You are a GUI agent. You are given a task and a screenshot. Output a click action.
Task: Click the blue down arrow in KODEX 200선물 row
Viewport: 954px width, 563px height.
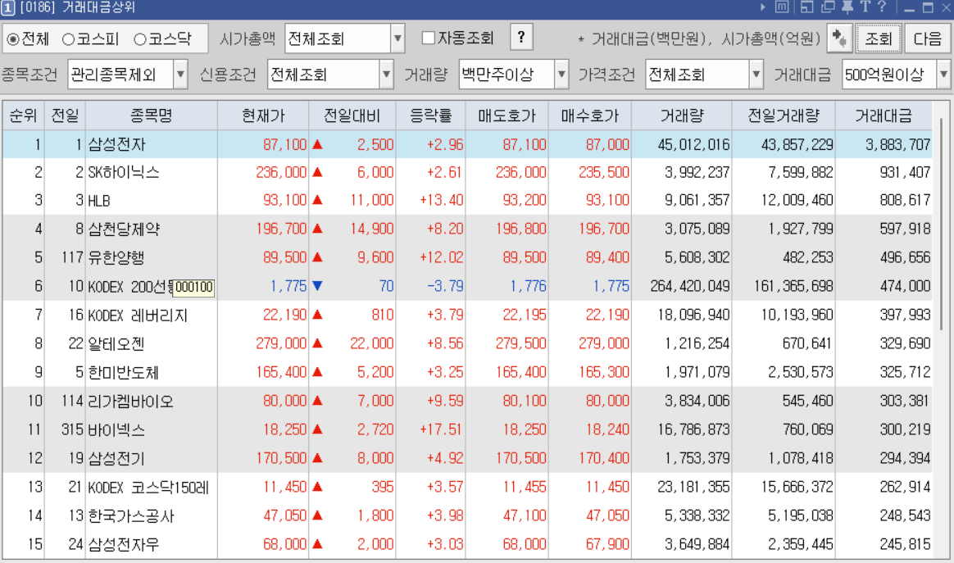tap(318, 285)
